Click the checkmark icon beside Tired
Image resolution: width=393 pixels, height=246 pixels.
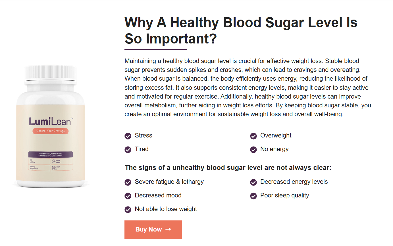click(128, 150)
